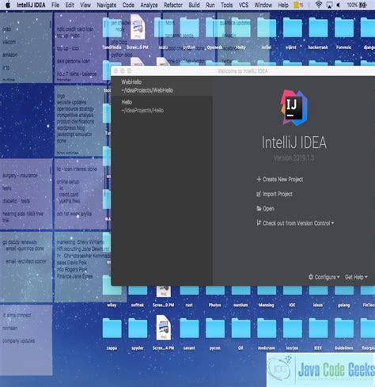
Task: Open the Build menu
Action: (194, 5)
